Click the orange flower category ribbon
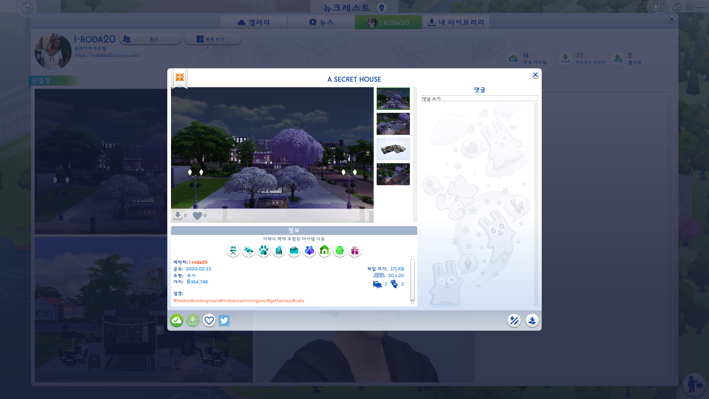The image size is (709, 399). click(x=179, y=78)
